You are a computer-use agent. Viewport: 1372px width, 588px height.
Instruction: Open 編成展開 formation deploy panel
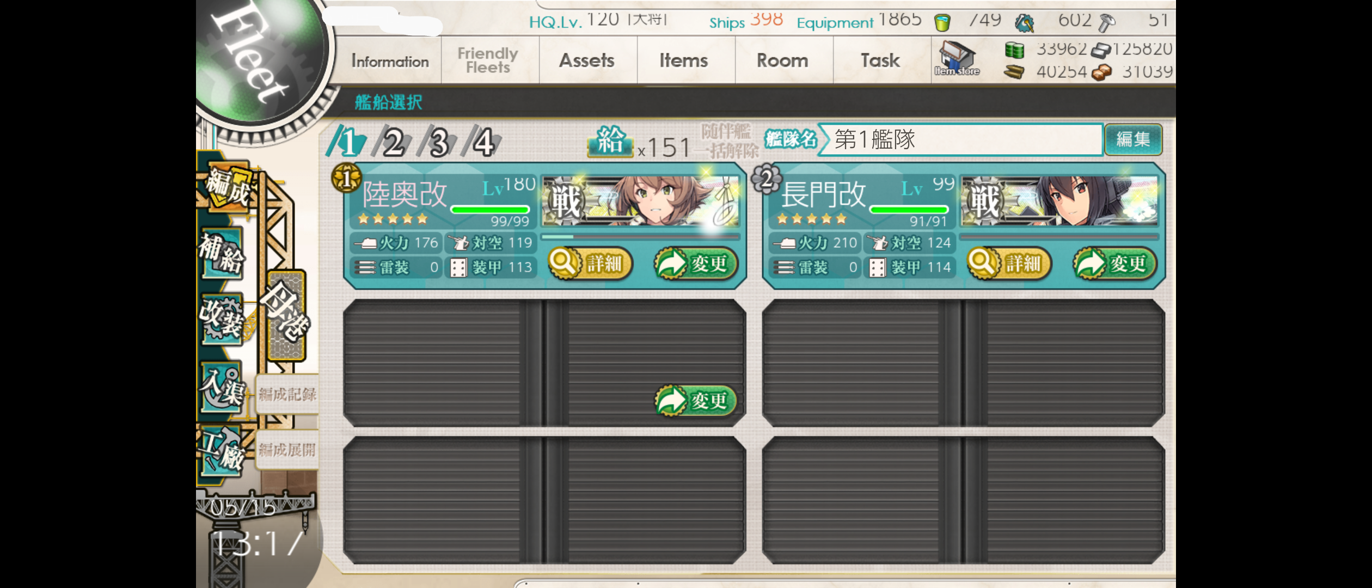pos(287,450)
